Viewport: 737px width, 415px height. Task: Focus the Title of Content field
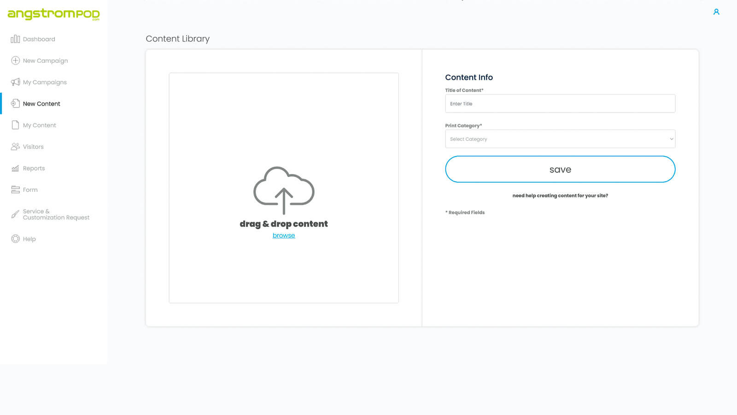click(x=560, y=104)
